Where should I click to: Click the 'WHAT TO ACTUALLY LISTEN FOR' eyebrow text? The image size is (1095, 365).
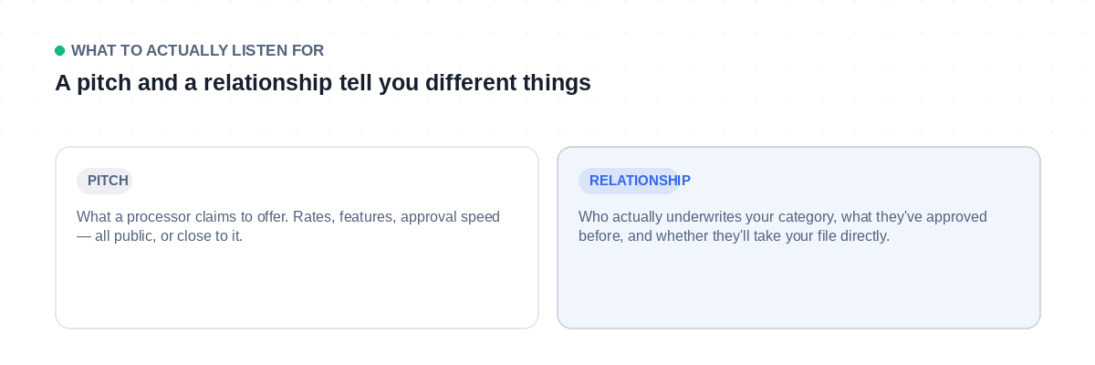pos(197,51)
